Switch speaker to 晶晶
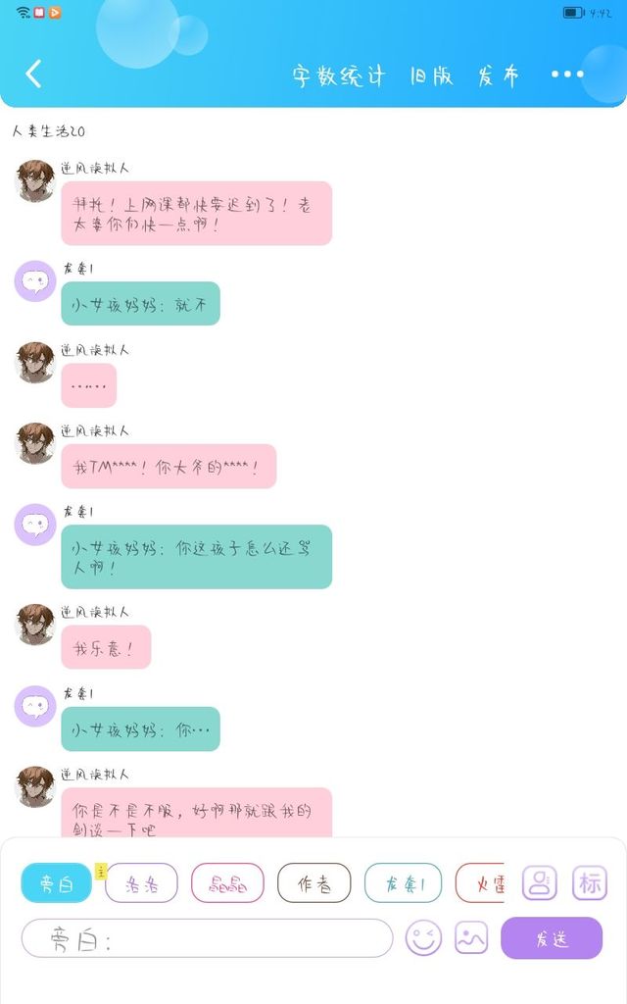This screenshot has width=627, height=1004. pyautogui.click(x=227, y=883)
